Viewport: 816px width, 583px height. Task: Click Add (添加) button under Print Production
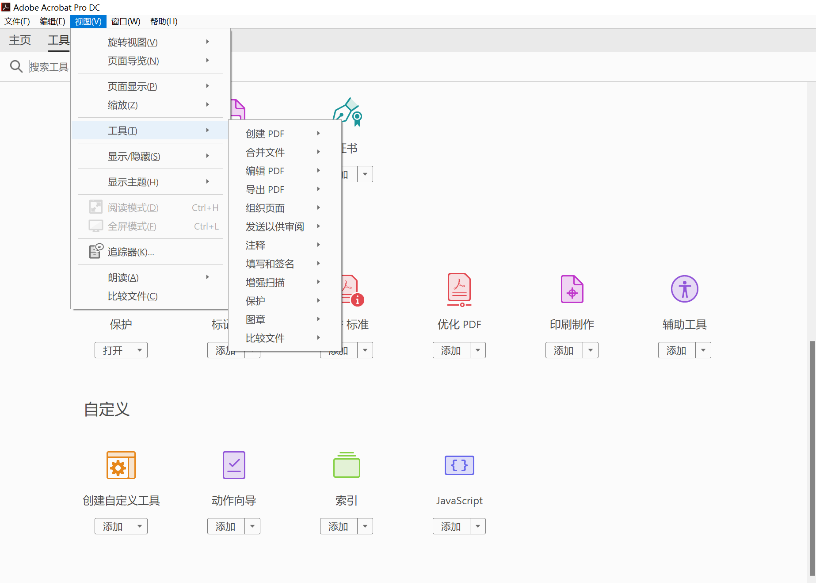coord(564,350)
